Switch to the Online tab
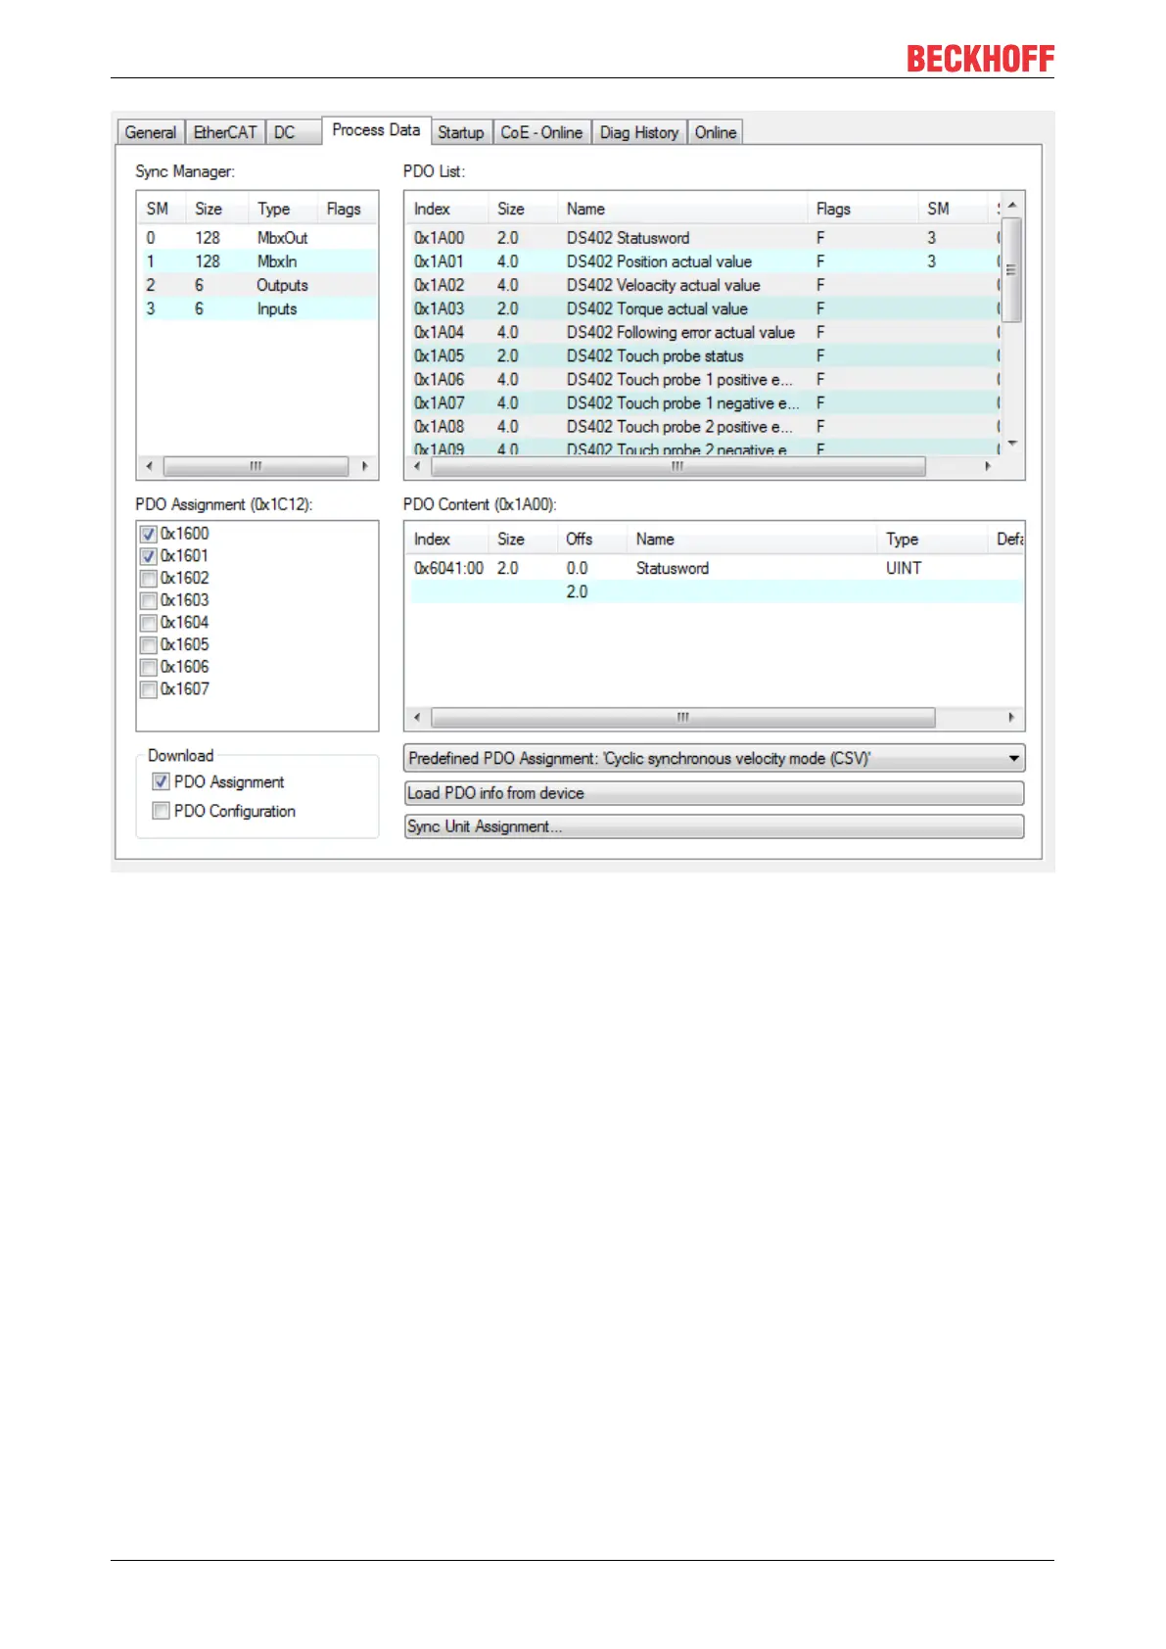1166x1649 pixels. click(x=716, y=132)
